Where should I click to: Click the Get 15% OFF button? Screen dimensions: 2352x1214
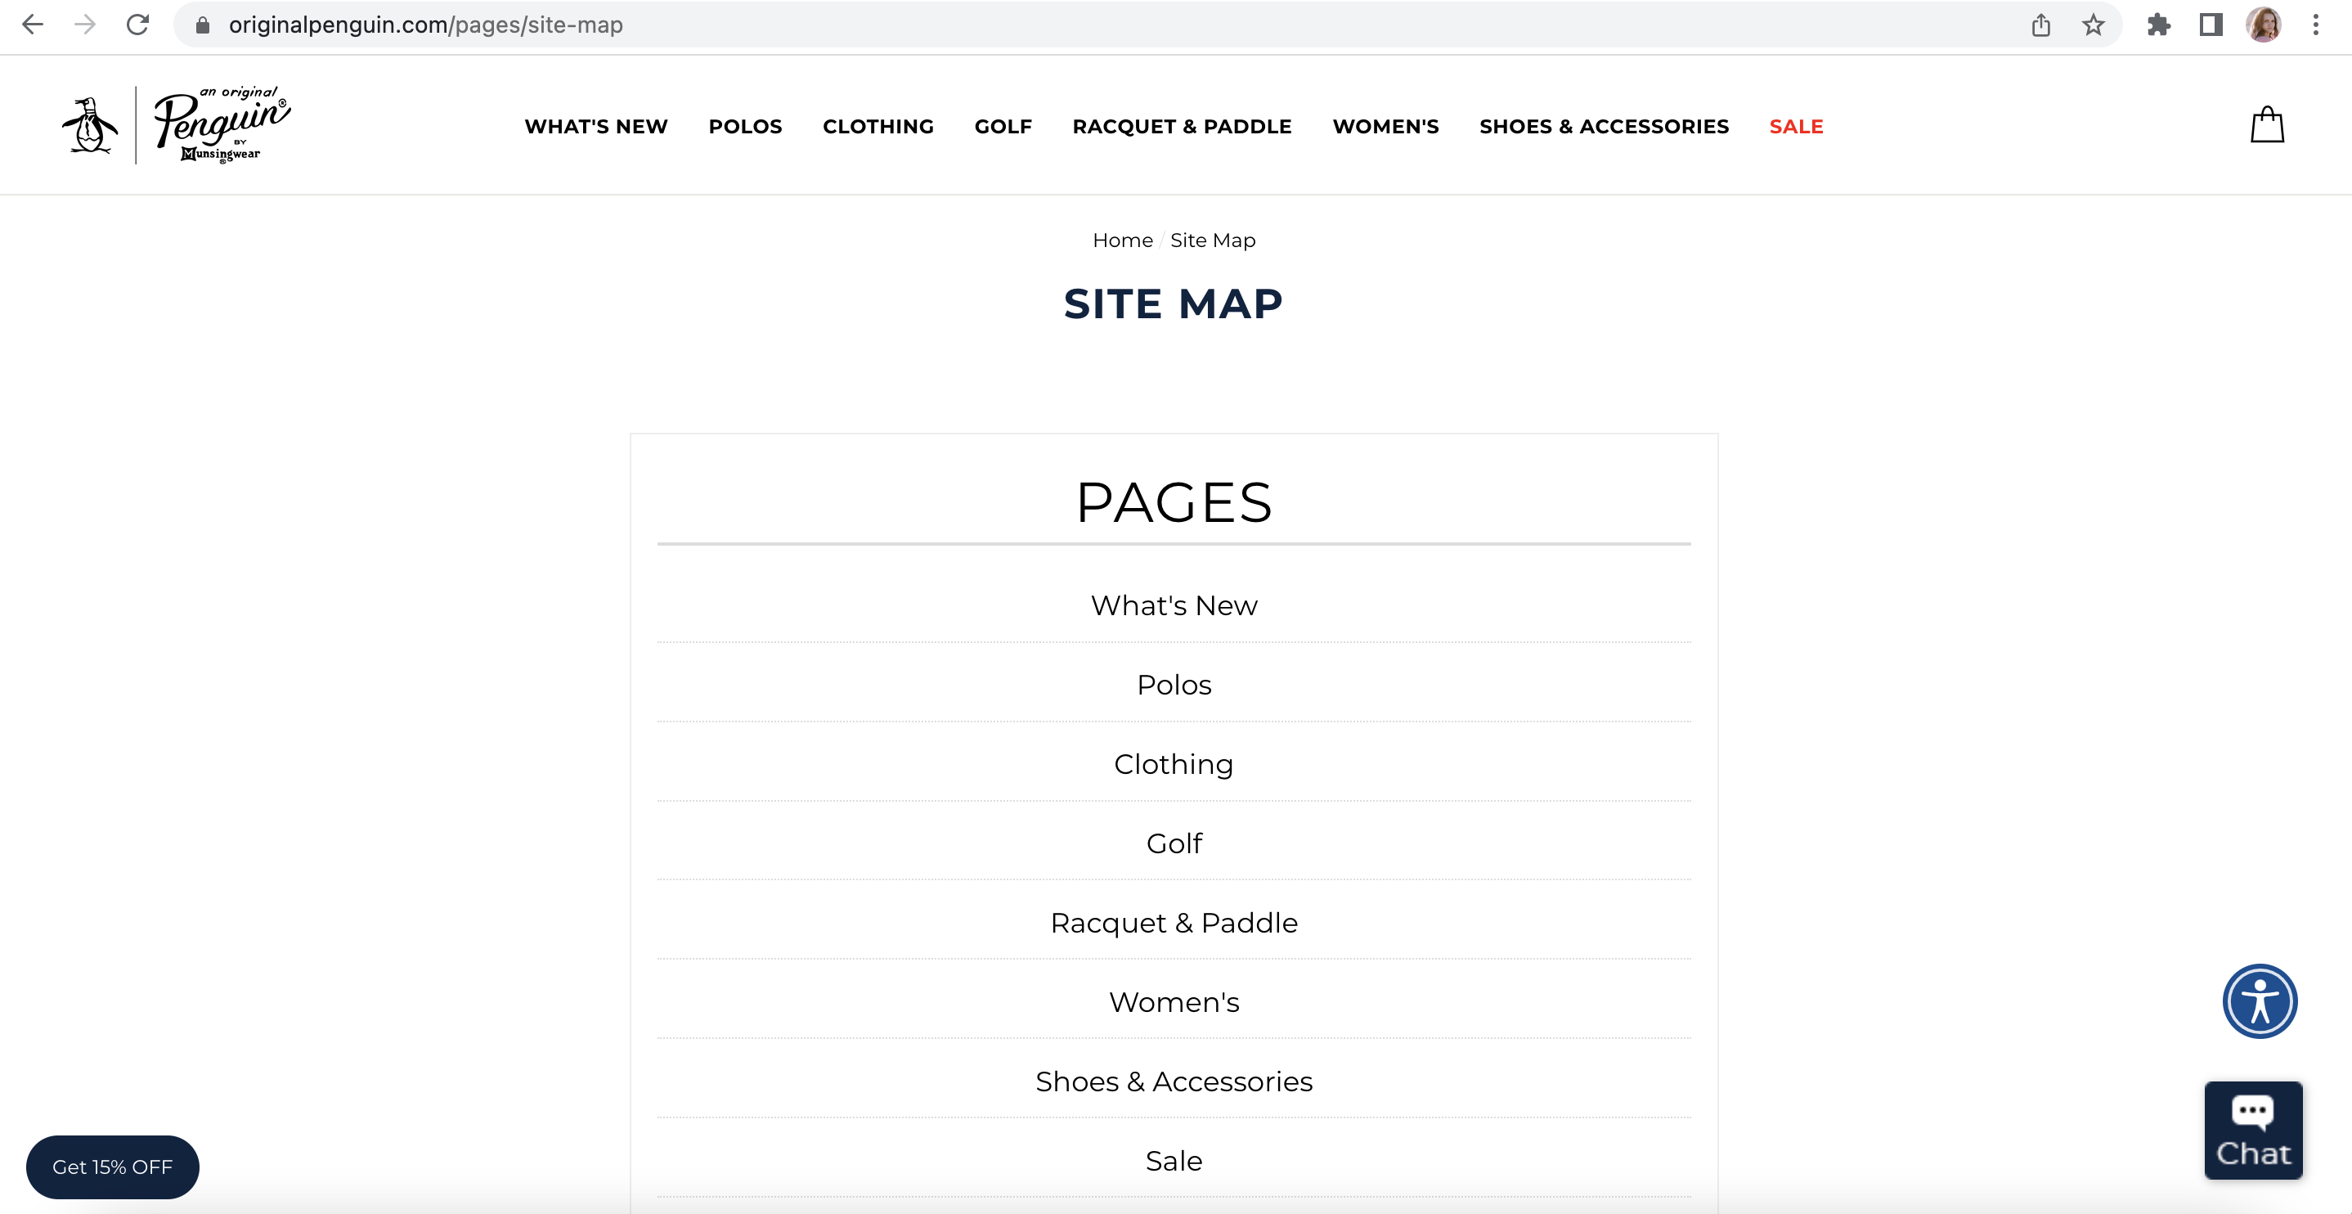(x=113, y=1166)
